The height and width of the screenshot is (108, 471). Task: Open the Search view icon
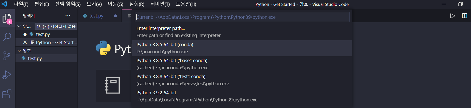[x=7, y=37]
